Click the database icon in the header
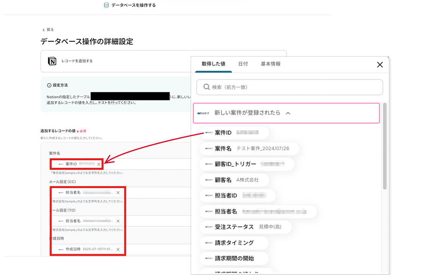422x275 pixels. pos(106,5)
